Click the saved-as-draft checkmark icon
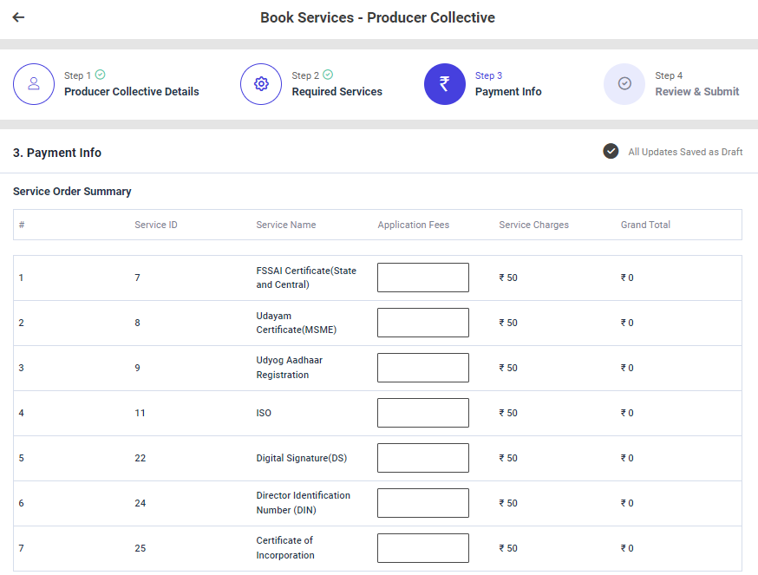Screen dimensions: 758x575 [611, 152]
